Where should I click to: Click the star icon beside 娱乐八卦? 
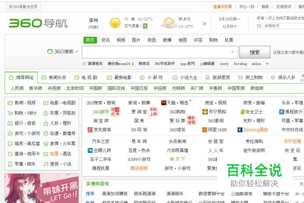click(x=273, y=78)
